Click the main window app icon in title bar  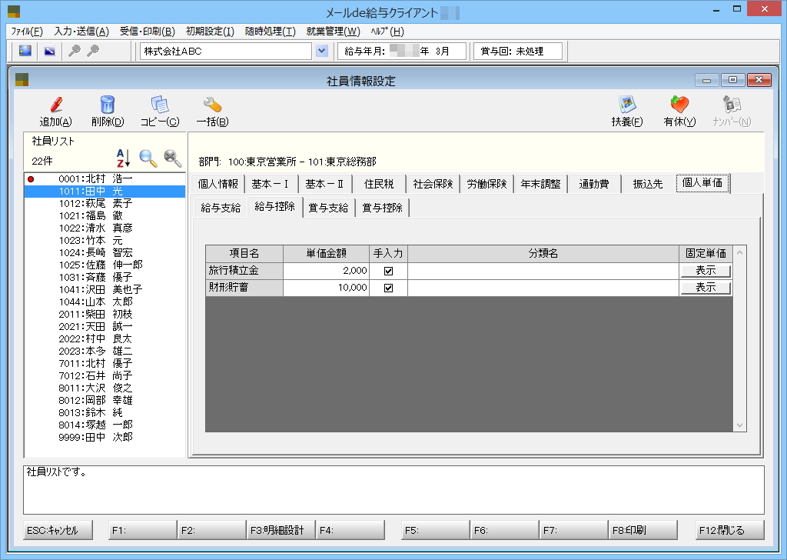[x=14, y=11]
